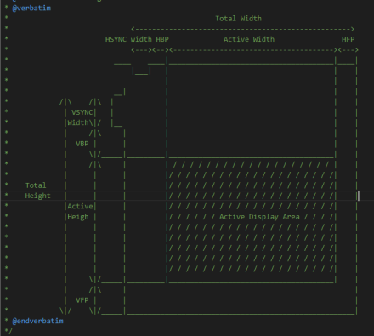
Task: Click the 'HFP' label
Action: [x=348, y=39]
